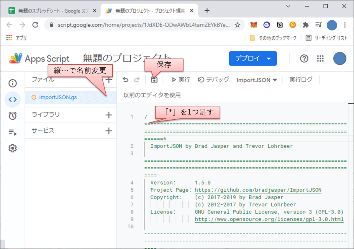Screen dimensions: 354x249
Task: Click the ファイル section header
Action: click(x=43, y=79)
